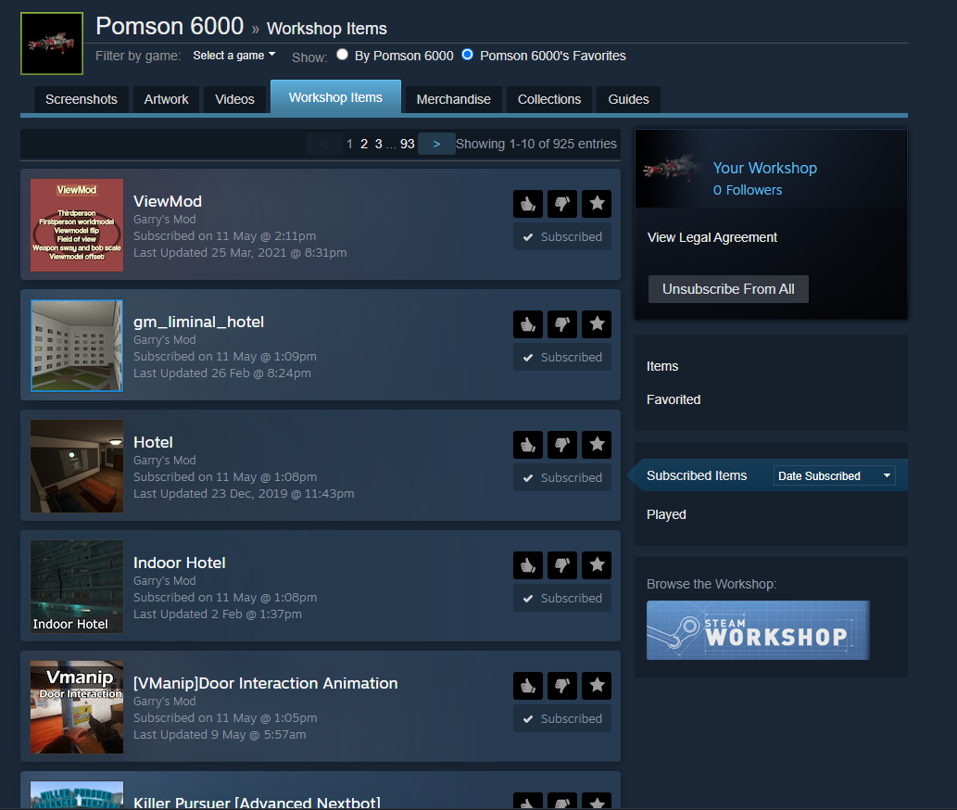Screen dimensions: 957x810
Task: Open the Select a game dropdown
Action: 234,56
